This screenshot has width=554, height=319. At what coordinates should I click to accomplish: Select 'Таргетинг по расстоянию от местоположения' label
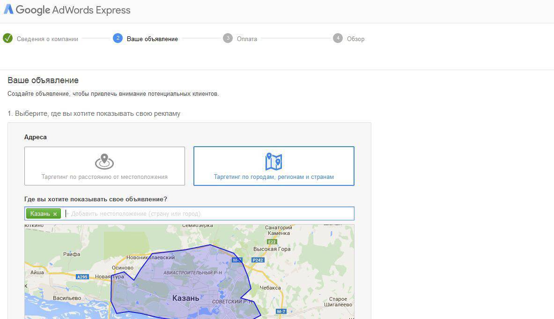(104, 177)
